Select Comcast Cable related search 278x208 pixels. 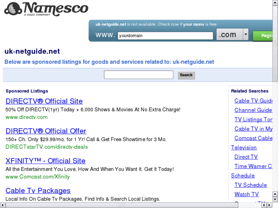254,138
